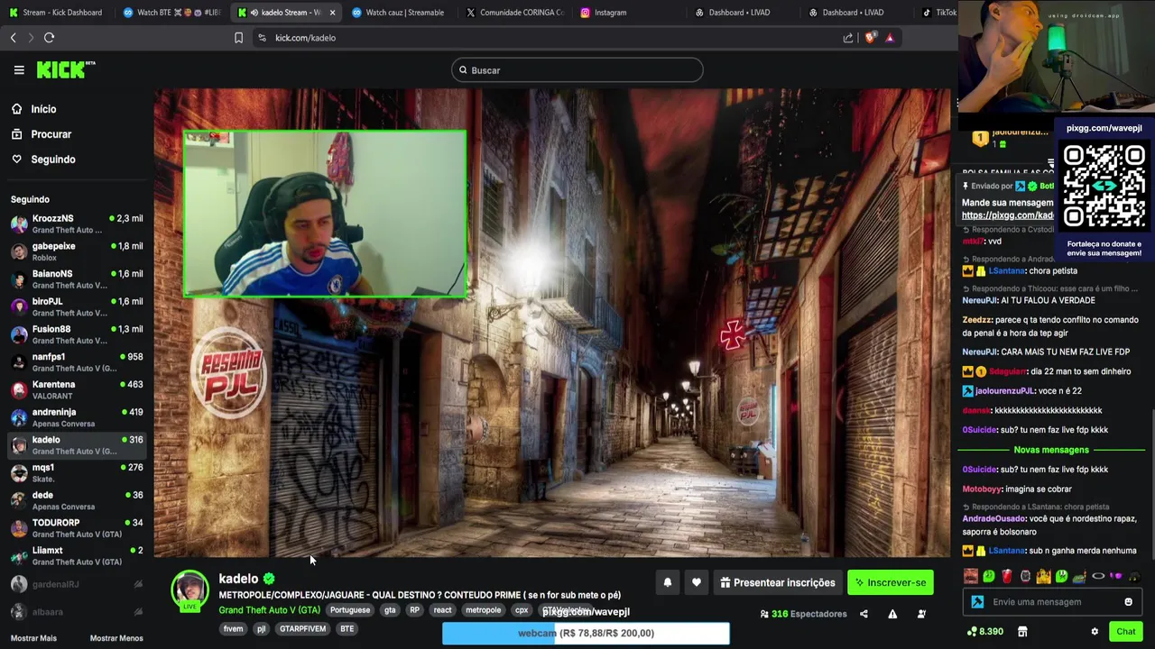This screenshot has height=649, width=1155.
Task: Open mqs1 Skate channel
Action: [x=77, y=473]
